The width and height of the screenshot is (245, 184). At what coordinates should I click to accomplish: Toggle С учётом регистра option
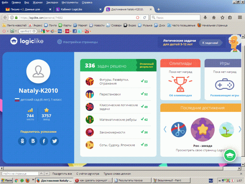tap(88, 174)
